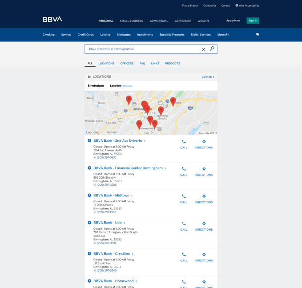Open the CORPORATE section
Screen dimensions: 302x288
coord(183,21)
